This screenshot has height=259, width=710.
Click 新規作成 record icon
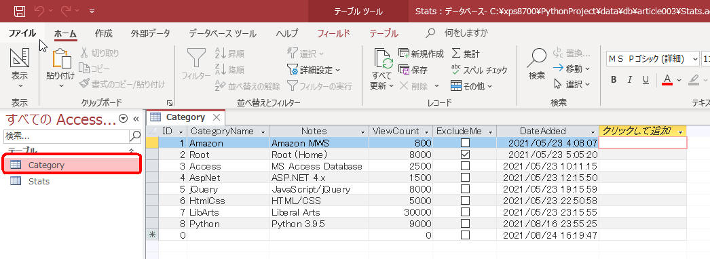tap(403, 54)
